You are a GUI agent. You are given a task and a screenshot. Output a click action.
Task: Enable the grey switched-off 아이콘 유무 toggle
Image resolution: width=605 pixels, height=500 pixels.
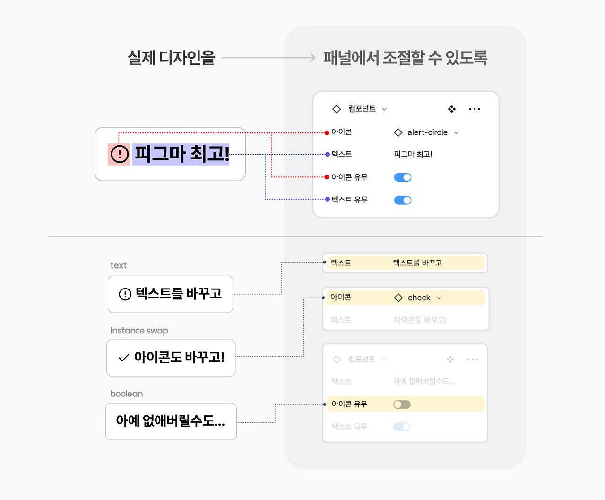tap(402, 404)
